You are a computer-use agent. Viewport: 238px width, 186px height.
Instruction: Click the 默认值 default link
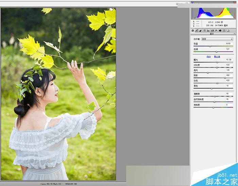pos(217,57)
